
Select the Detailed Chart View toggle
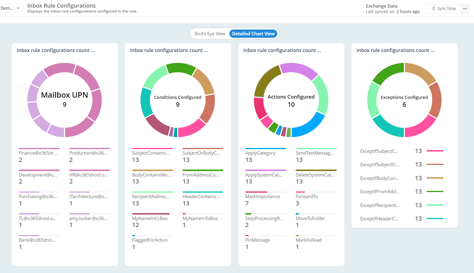coord(253,34)
